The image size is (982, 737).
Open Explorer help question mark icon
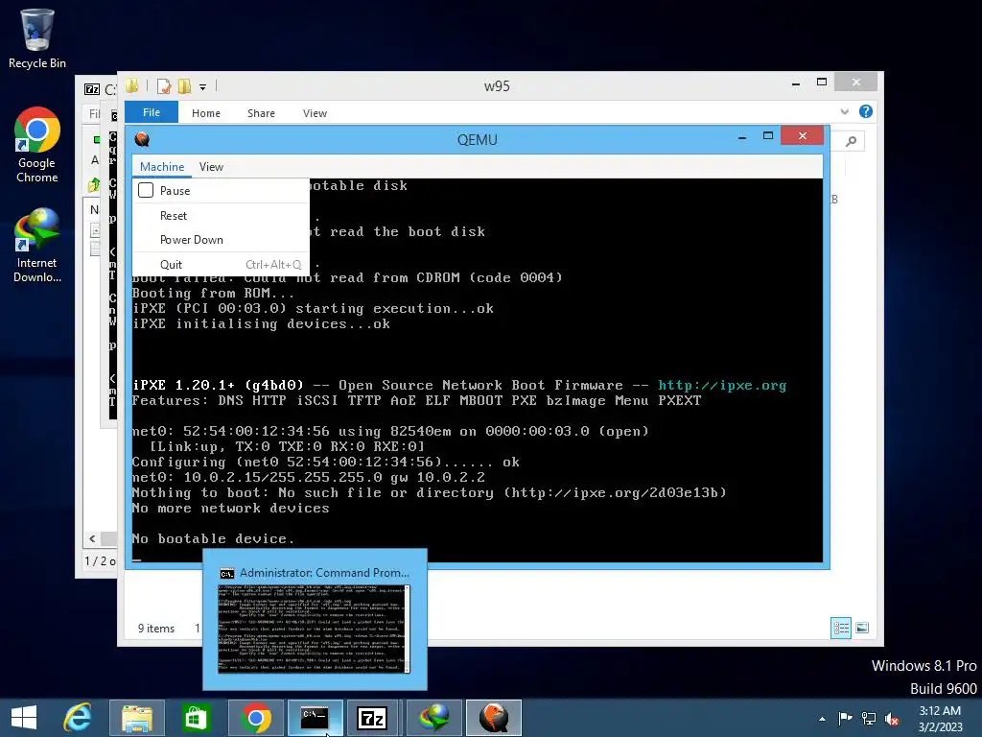[866, 111]
